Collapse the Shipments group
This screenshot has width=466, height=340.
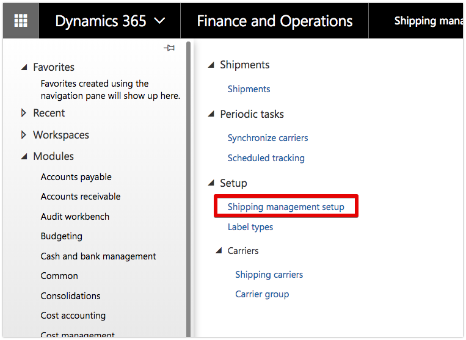click(211, 65)
